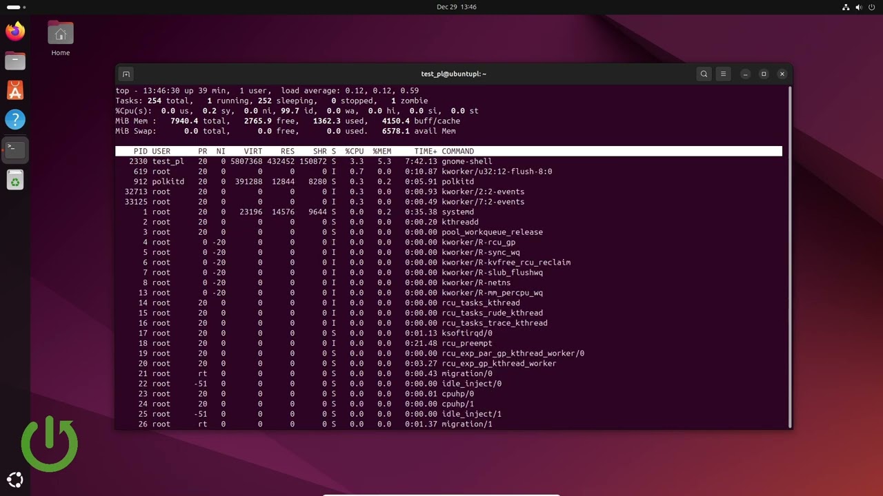This screenshot has height=496, width=883.
Task: Minimize the terminal window
Action: (746, 74)
